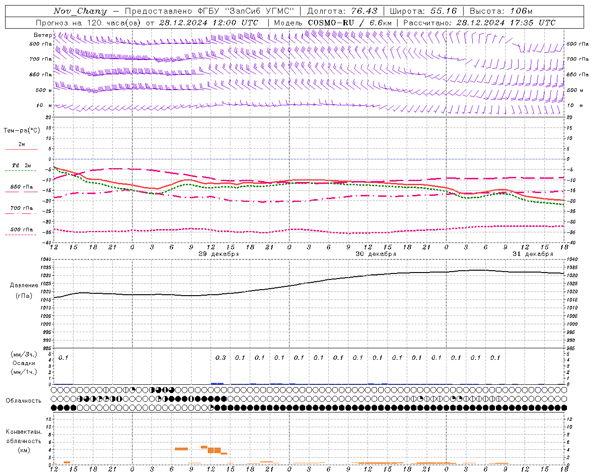Screen dimensions: 591x473
Task: Select the 'Модель COSMO-RU / 6.6км' text
Action: point(333,23)
